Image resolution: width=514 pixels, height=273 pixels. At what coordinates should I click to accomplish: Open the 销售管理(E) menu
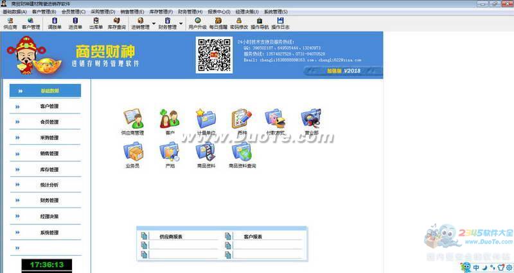click(132, 12)
